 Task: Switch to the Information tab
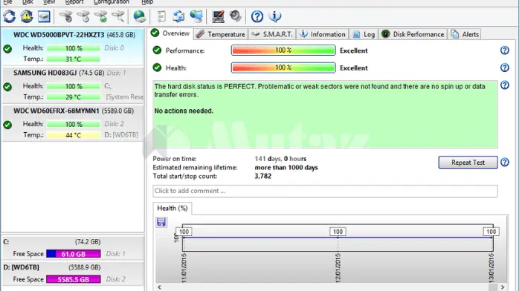point(323,34)
